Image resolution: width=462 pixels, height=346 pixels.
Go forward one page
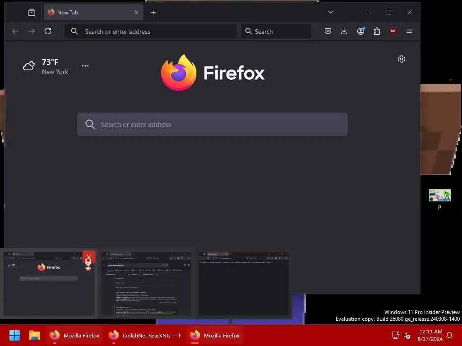(x=32, y=31)
